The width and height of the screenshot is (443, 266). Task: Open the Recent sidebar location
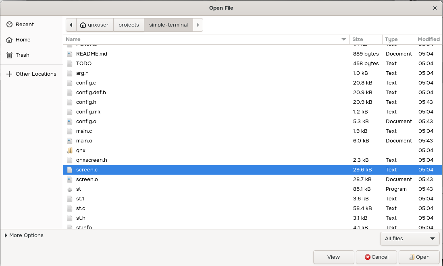[25, 25]
